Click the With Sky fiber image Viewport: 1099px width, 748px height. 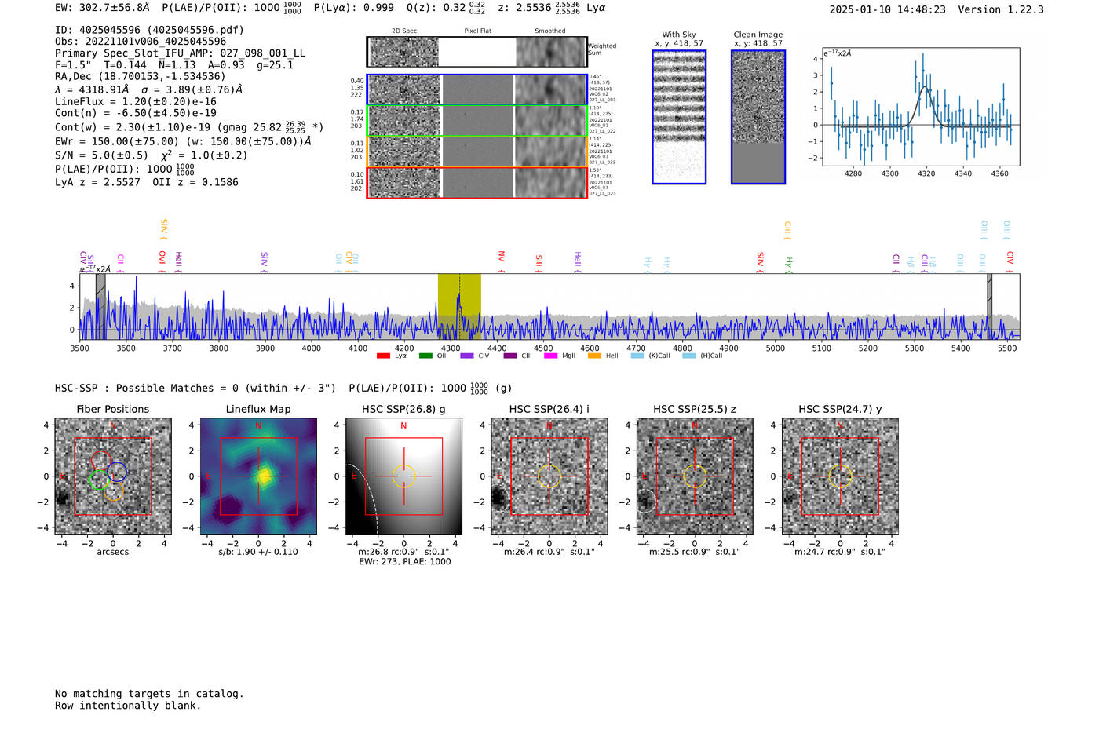(x=679, y=117)
